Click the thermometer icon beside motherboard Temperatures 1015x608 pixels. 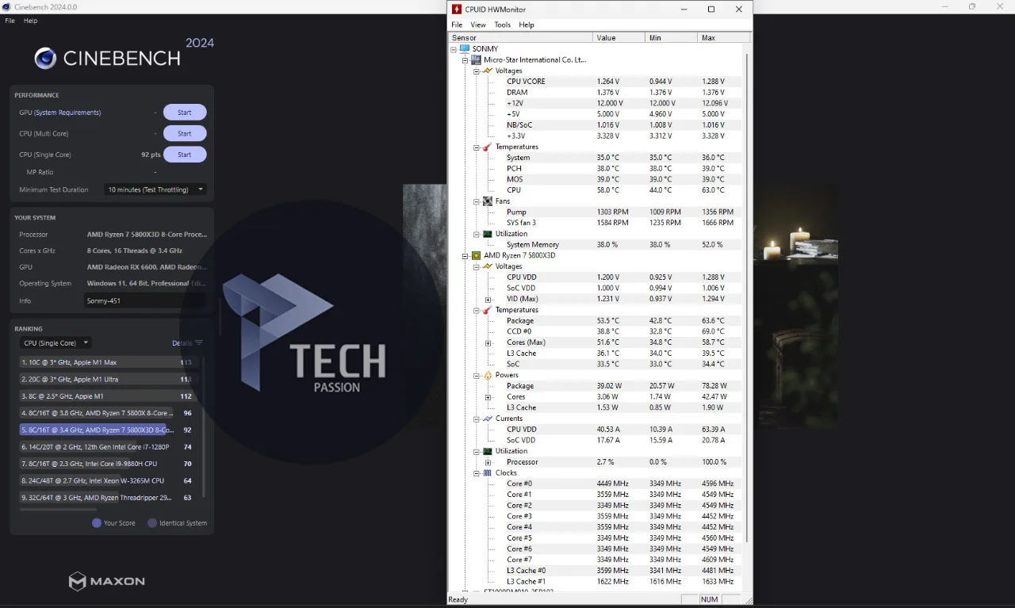[x=487, y=147]
